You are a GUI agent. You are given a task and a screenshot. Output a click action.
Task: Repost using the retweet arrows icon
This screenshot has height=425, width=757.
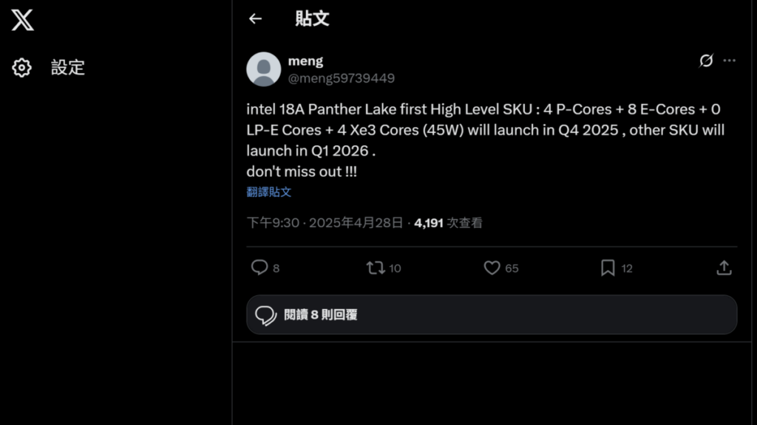coord(376,267)
